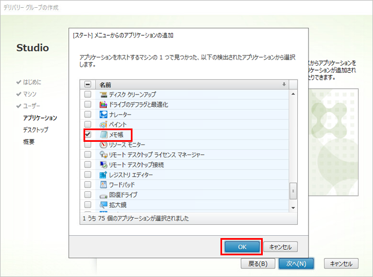Click the レジストリ エディター icon
Screen dimensions: 373x277
(x=103, y=175)
